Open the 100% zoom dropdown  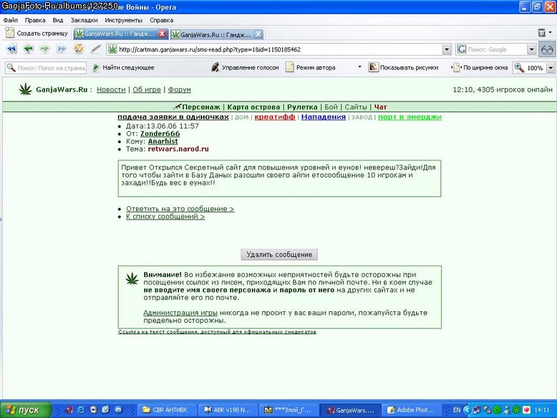coord(551,67)
